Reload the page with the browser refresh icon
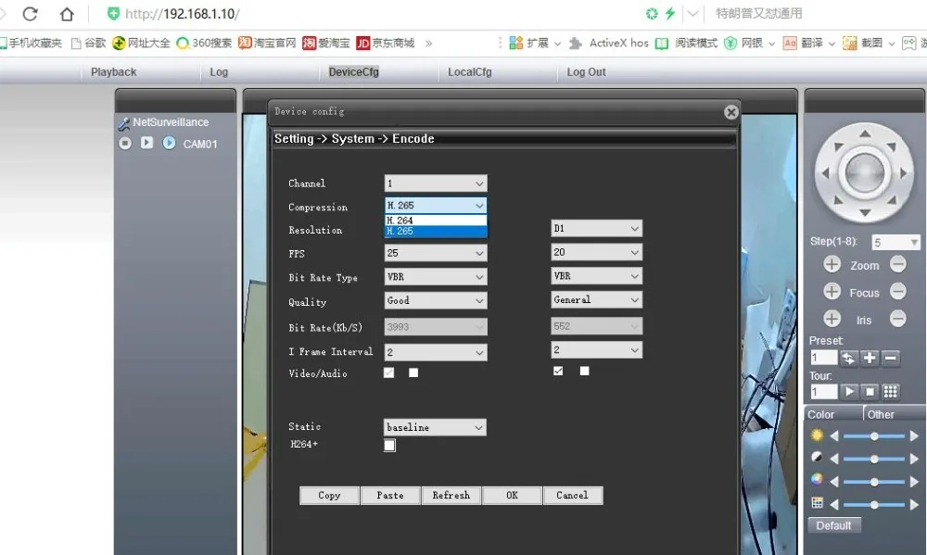This screenshot has width=927, height=555. click(31, 14)
